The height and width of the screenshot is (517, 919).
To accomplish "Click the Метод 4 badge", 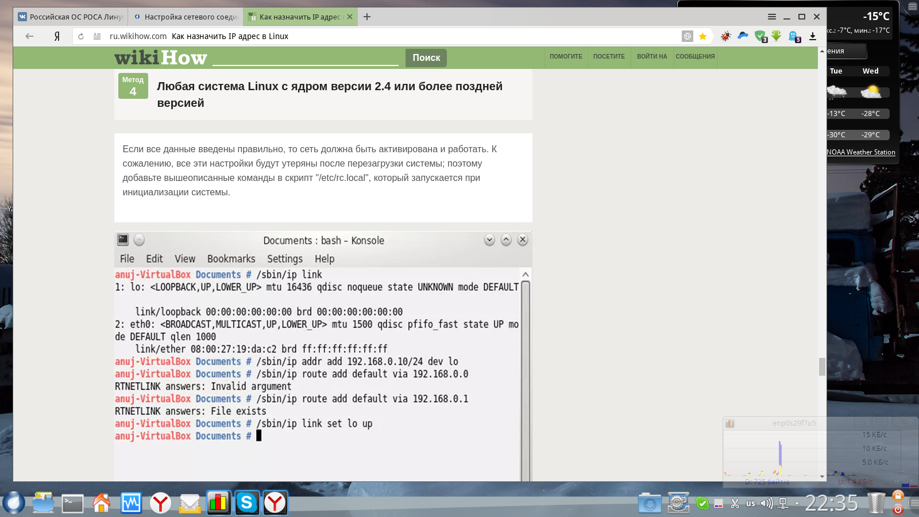I will point(133,86).
